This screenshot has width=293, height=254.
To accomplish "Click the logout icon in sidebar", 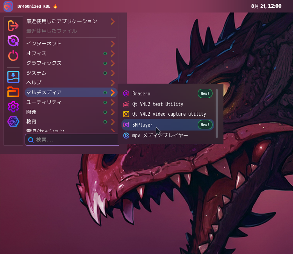I will tap(13, 26).
